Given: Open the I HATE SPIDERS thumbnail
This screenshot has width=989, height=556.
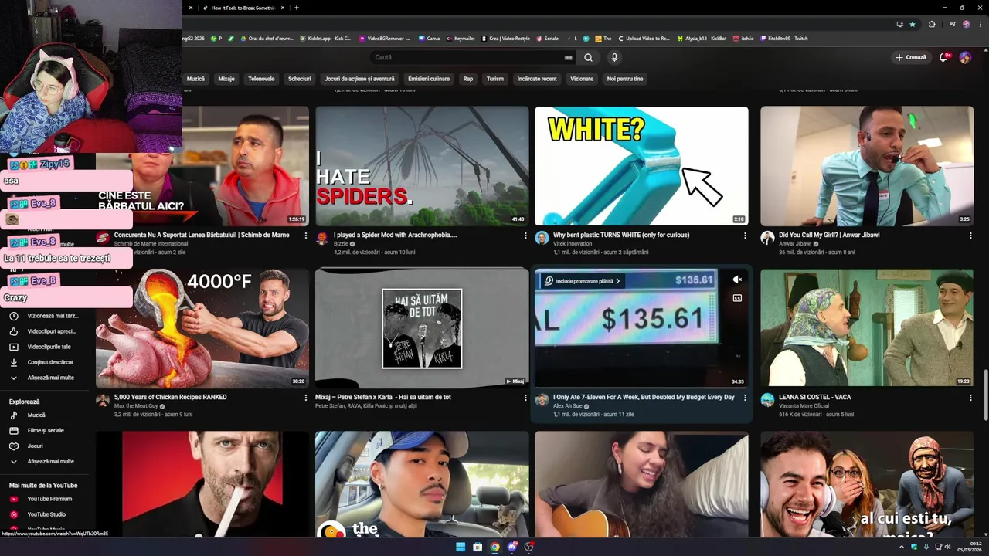Looking at the screenshot, I should (x=422, y=166).
